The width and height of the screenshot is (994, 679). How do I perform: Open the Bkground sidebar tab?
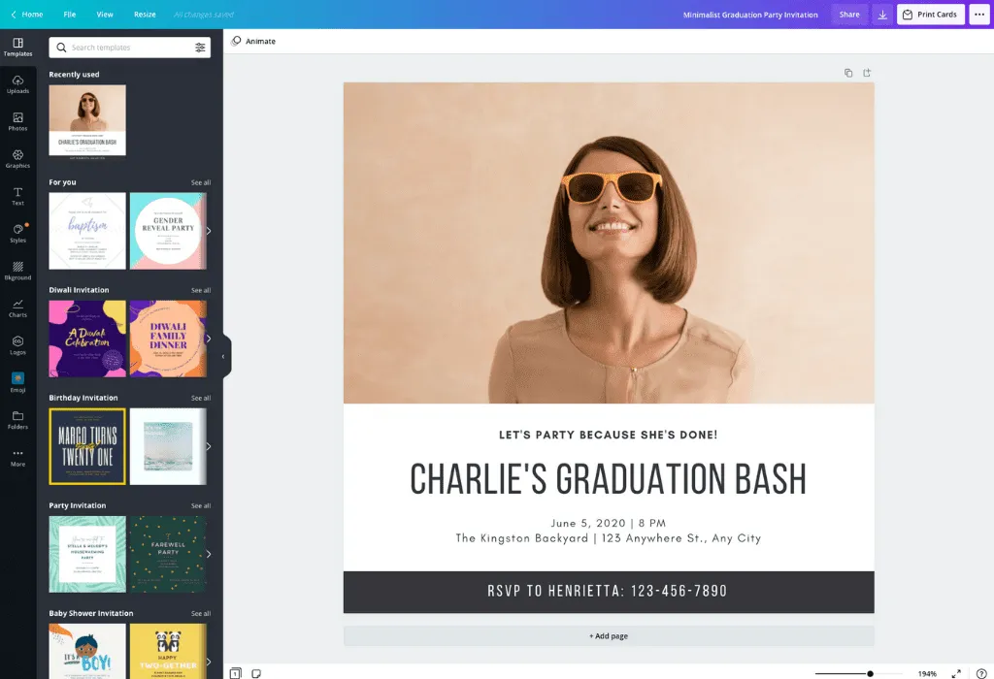[x=17, y=271]
